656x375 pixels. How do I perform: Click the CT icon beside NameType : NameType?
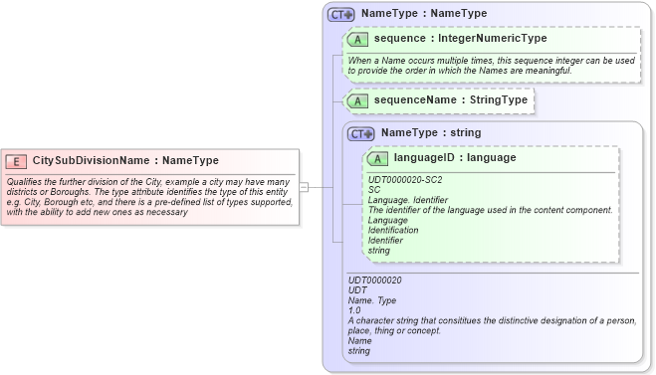(340, 15)
